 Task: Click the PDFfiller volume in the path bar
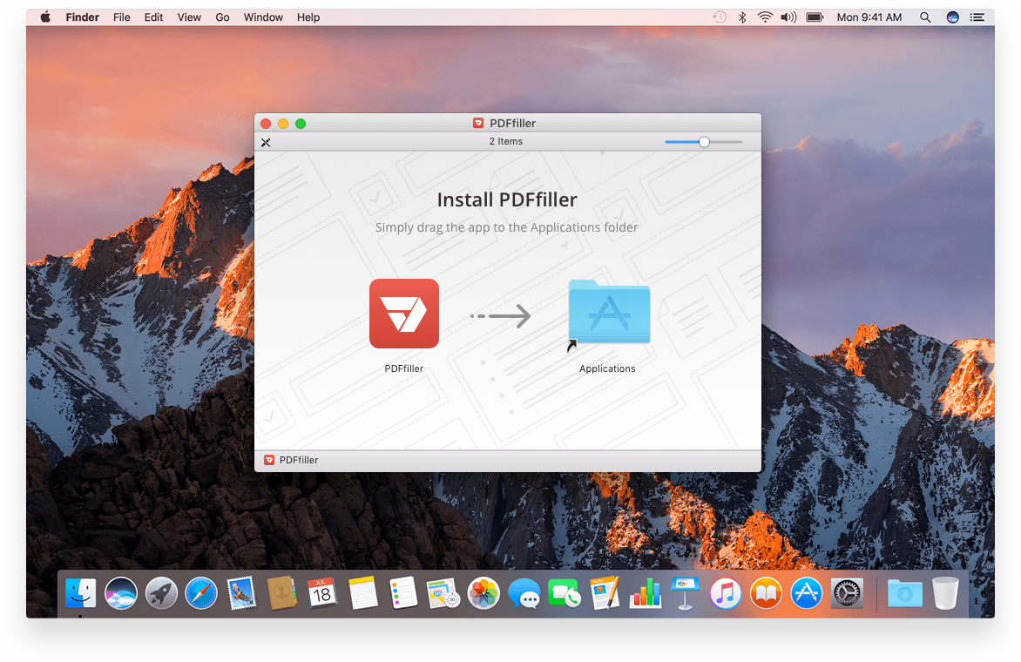click(291, 460)
